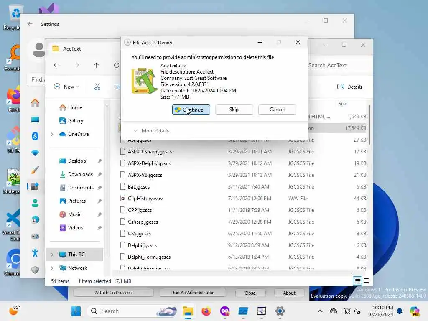Viewport: 428px width, 321px height.
Task: Expand the This PC tree node
Action: point(52,255)
